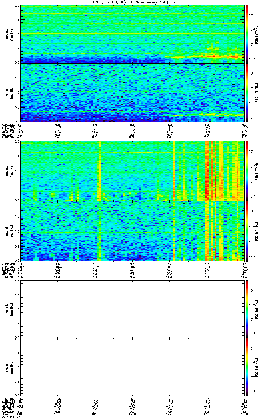The height and width of the screenshot is (419, 261).
Task: Click the THD BL spectrogram panel
Action: [x=132, y=171]
